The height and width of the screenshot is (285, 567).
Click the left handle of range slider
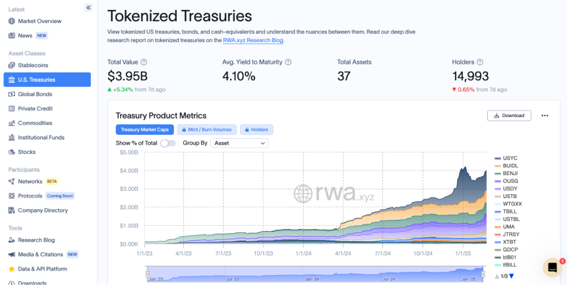(x=147, y=274)
